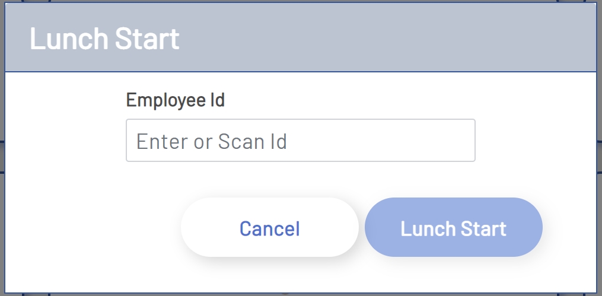The width and height of the screenshot is (602, 296).
Task: Confirm lunch start with the blue button
Action: pos(453,228)
